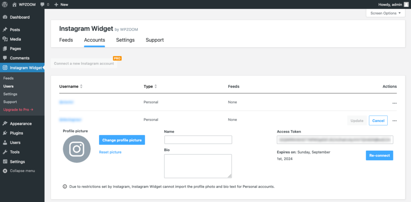Screen dimensions: 411x202
Task: Open Dashboard menu item label
Action: tap(20, 17)
